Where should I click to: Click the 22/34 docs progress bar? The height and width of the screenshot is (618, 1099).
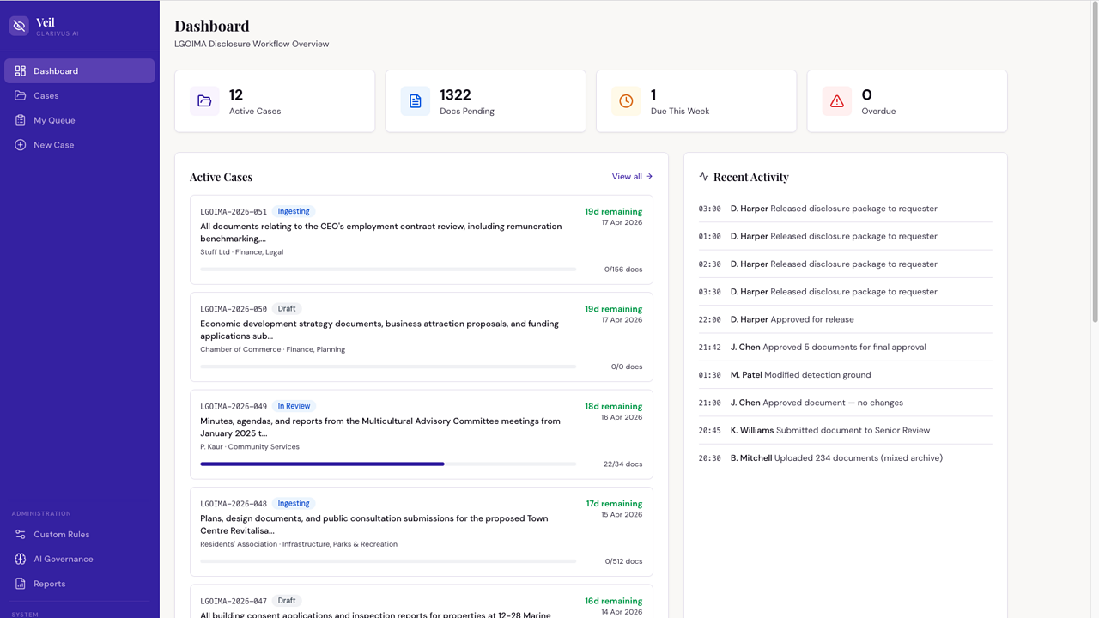(388, 463)
